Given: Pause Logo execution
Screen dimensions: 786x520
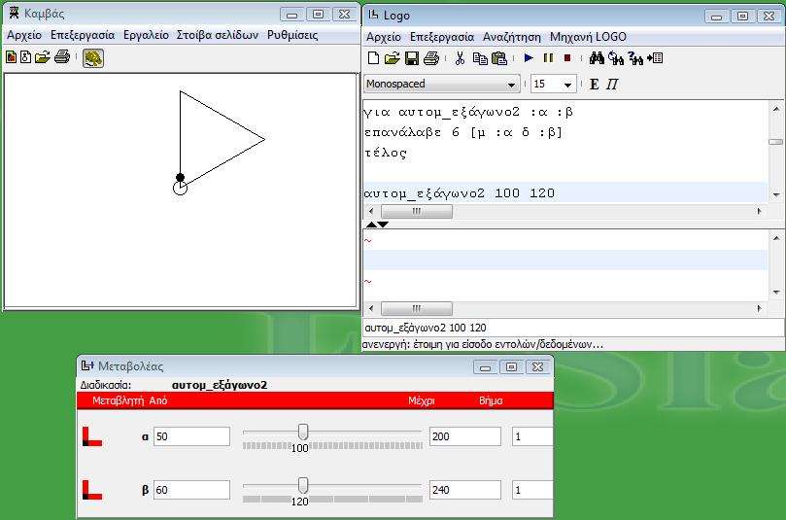Looking at the screenshot, I should click(x=548, y=58).
